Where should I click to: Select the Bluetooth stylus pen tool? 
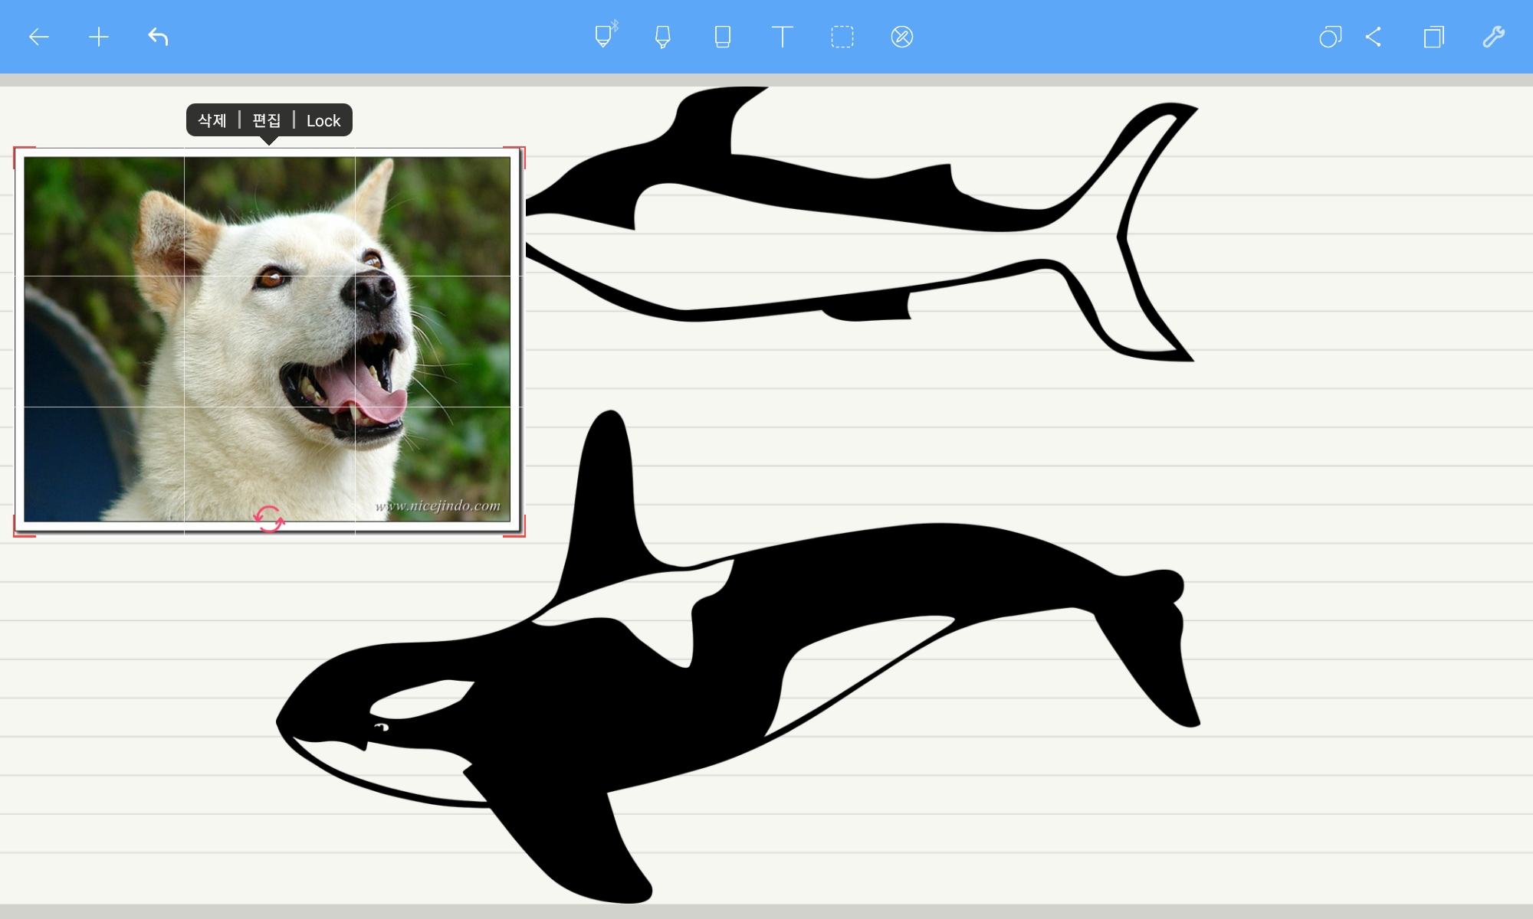[x=605, y=36]
